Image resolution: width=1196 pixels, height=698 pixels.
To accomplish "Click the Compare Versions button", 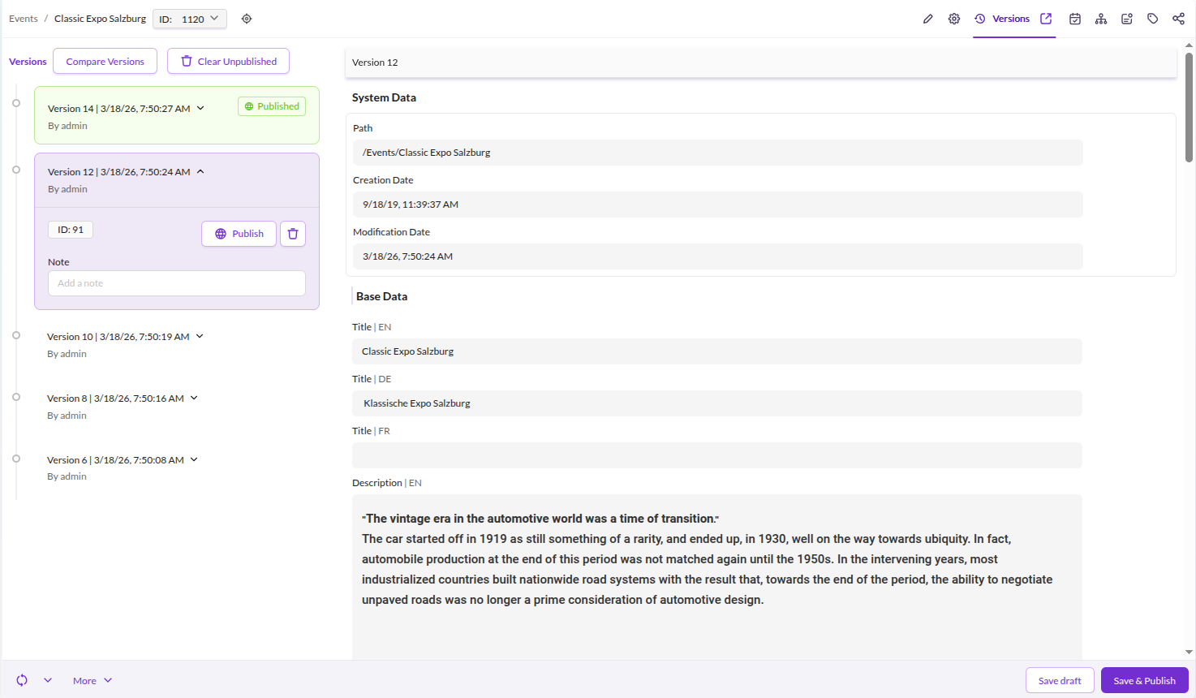I will pos(105,62).
